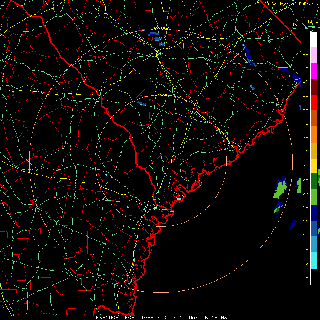The height and width of the screenshot is (320, 320).
Task: Click the 'NEXLAB-College of DuPage' header text
Action: point(284,4)
